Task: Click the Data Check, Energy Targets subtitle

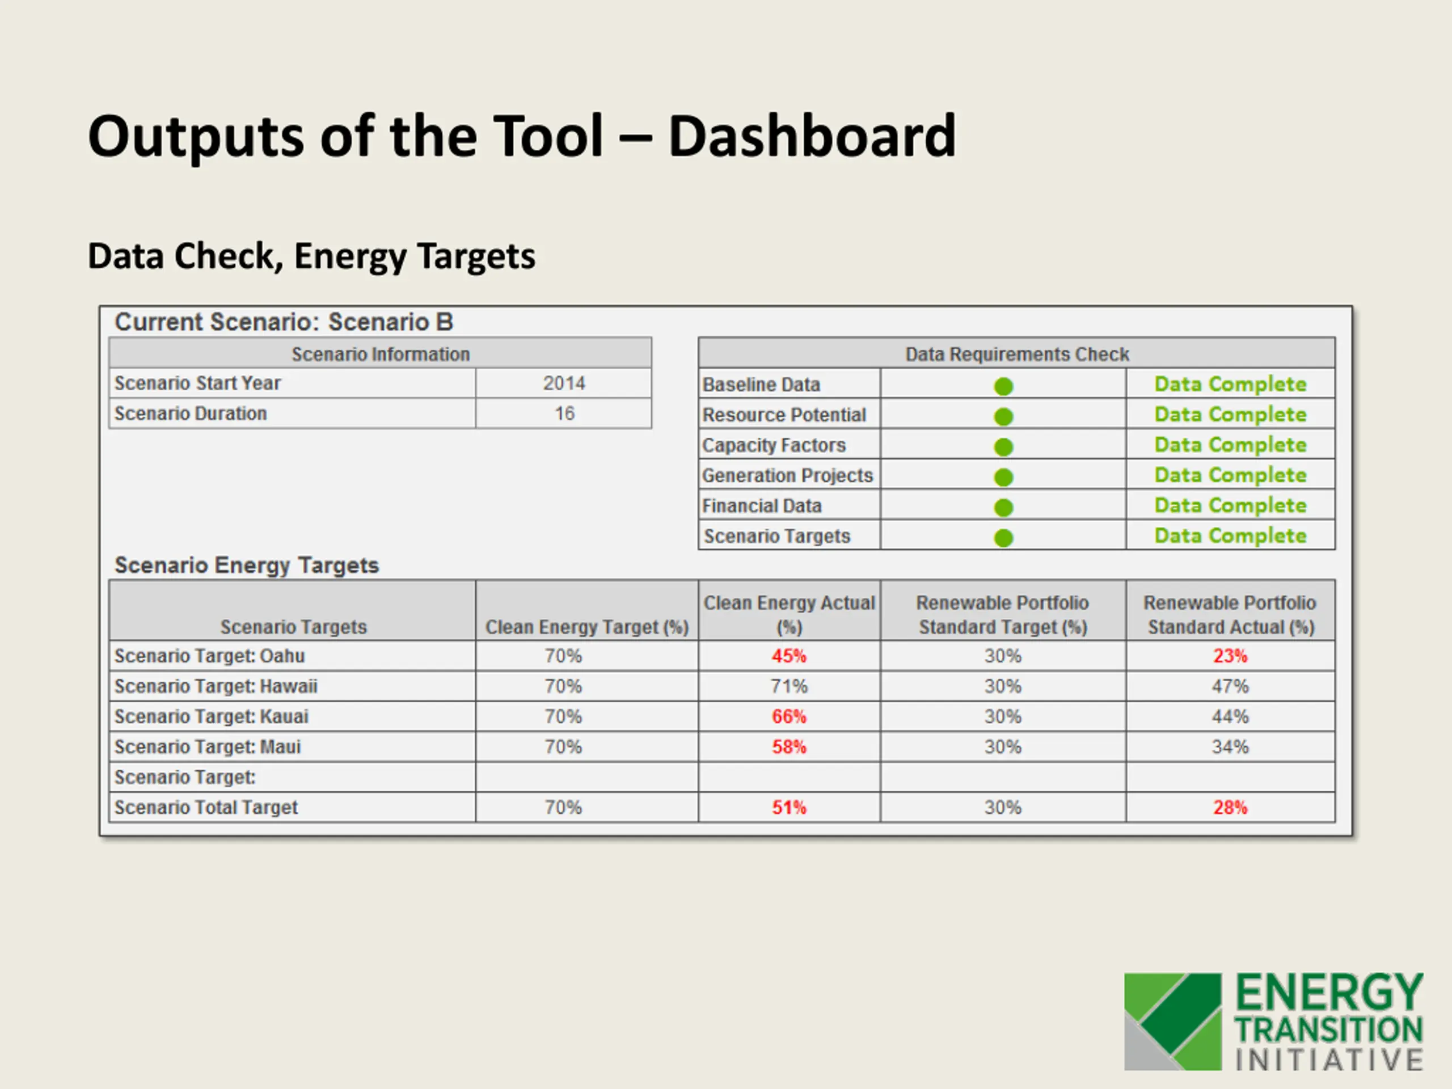Action: (311, 256)
